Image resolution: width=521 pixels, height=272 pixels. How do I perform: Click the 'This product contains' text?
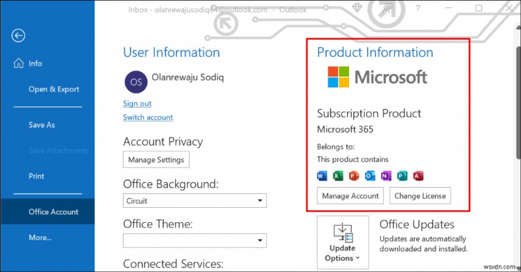pyautogui.click(x=352, y=159)
